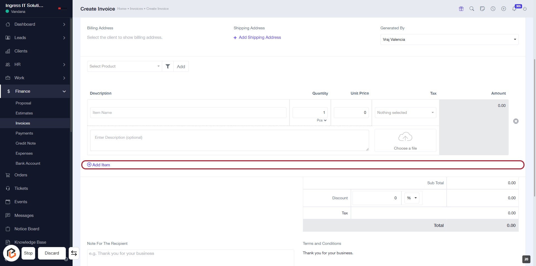
Task: Open Payments in Finance submenu
Action: (24, 133)
